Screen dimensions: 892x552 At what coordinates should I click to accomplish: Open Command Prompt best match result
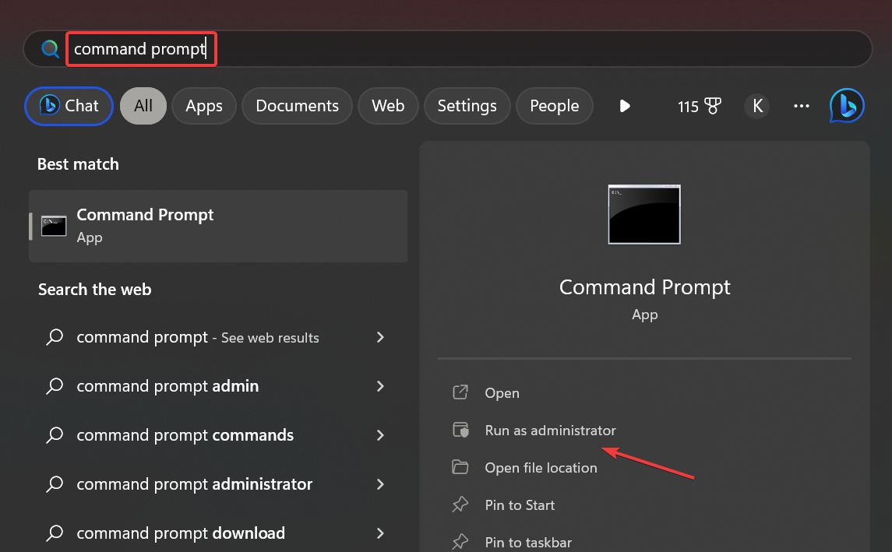coord(218,226)
